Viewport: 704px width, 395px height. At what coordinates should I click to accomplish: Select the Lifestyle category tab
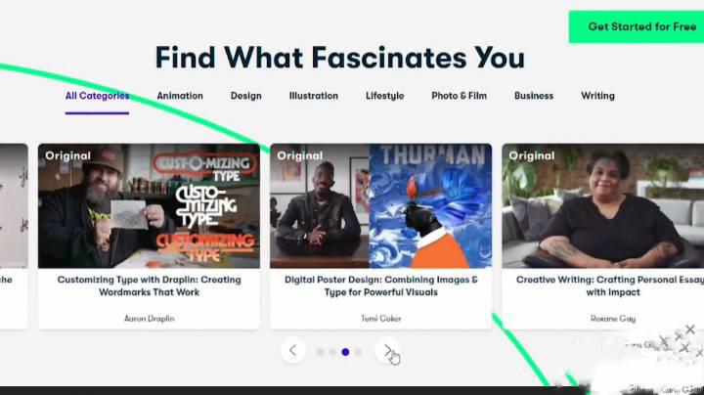tap(385, 96)
